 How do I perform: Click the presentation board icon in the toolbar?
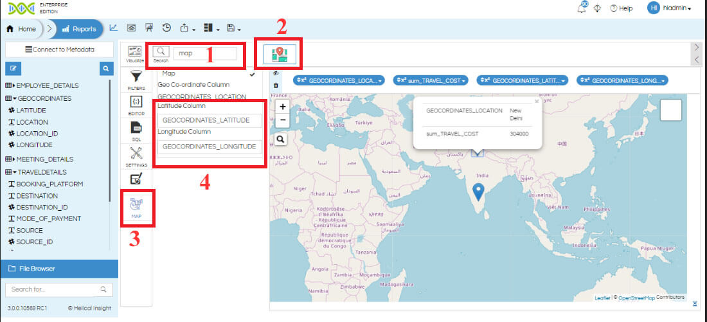149,28
